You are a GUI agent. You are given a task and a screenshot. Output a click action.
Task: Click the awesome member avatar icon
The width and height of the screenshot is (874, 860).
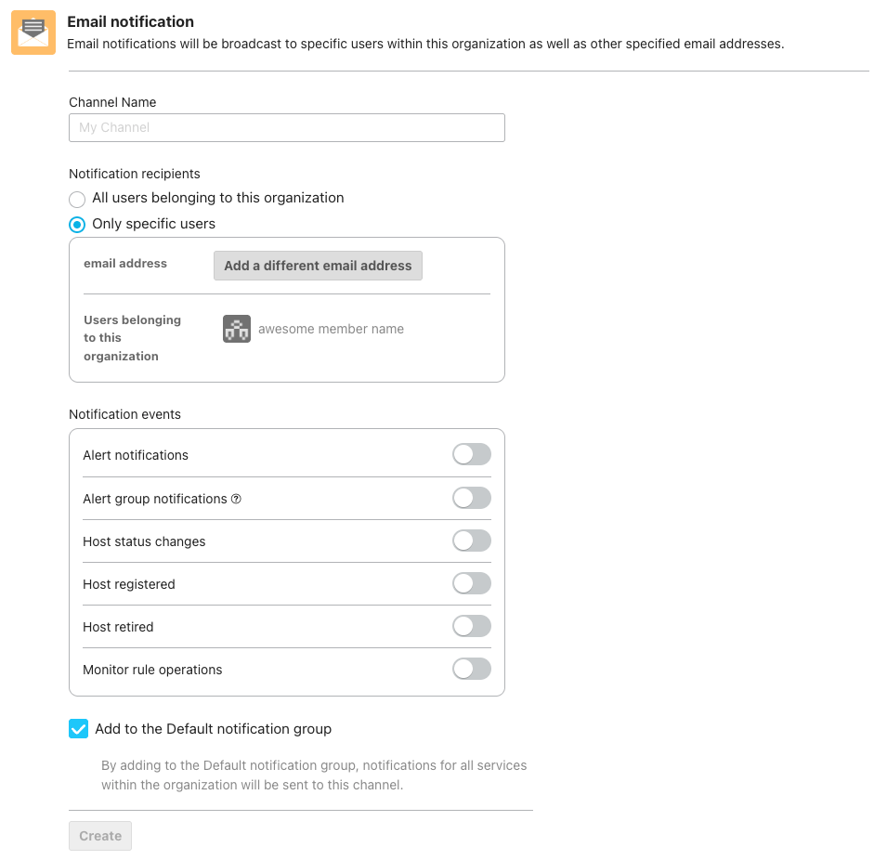237,329
